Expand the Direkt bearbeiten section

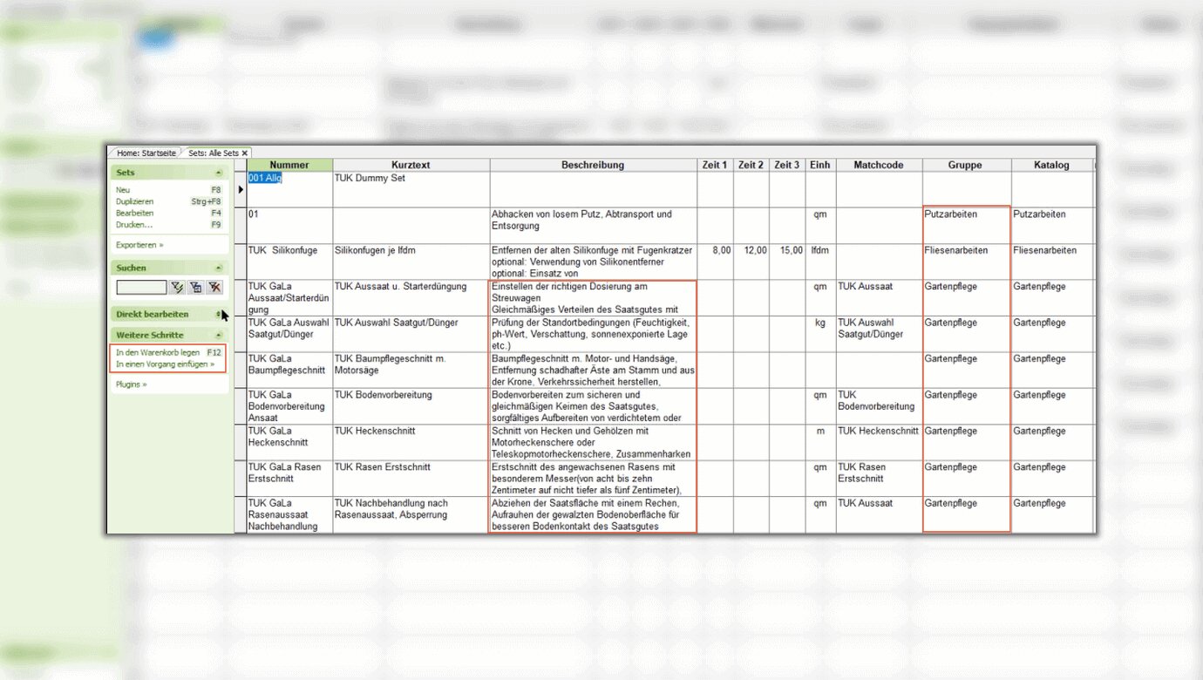click(x=218, y=314)
